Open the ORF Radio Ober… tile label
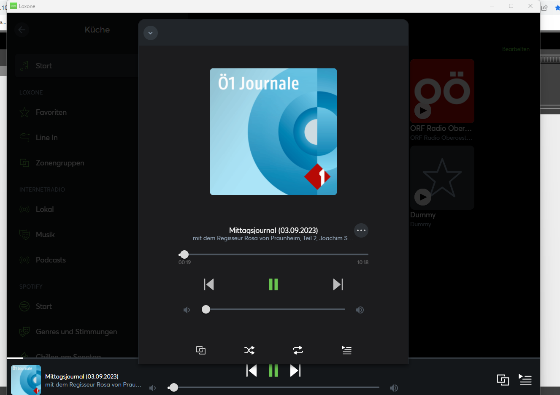 pos(441,128)
